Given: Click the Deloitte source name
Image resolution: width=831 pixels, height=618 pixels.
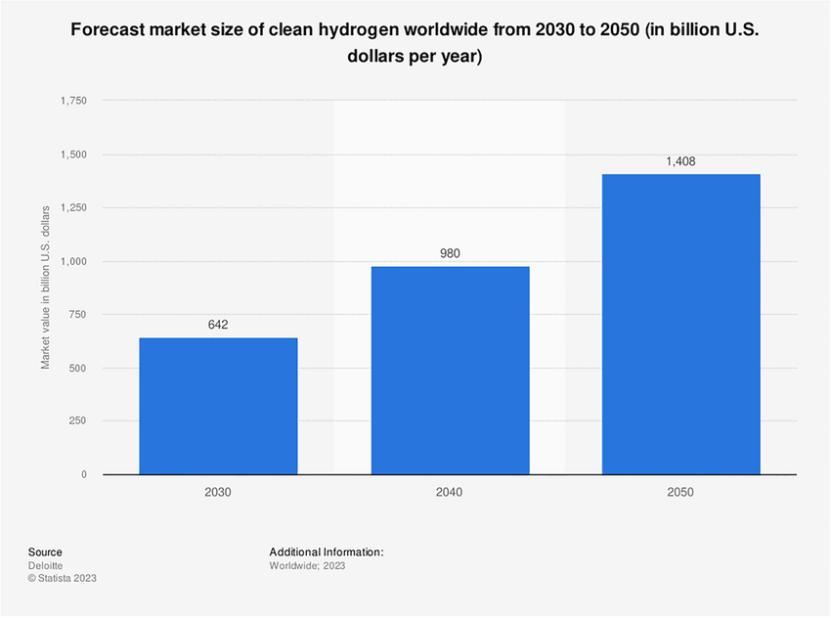Looking at the screenshot, I should [x=45, y=565].
